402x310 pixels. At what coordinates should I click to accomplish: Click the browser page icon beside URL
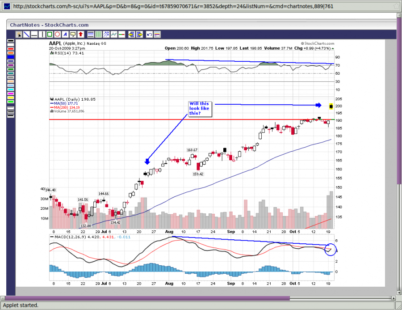coord(7,6)
